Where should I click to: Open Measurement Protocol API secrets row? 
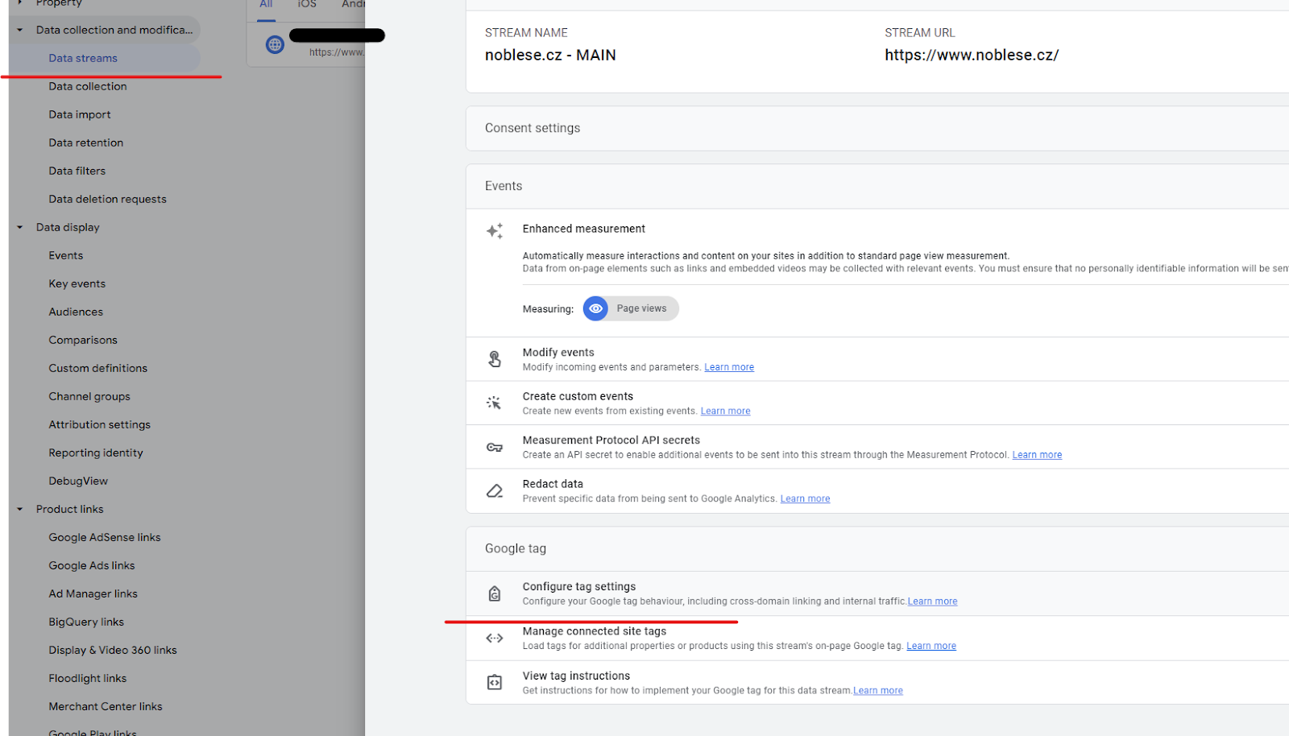pos(877,447)
